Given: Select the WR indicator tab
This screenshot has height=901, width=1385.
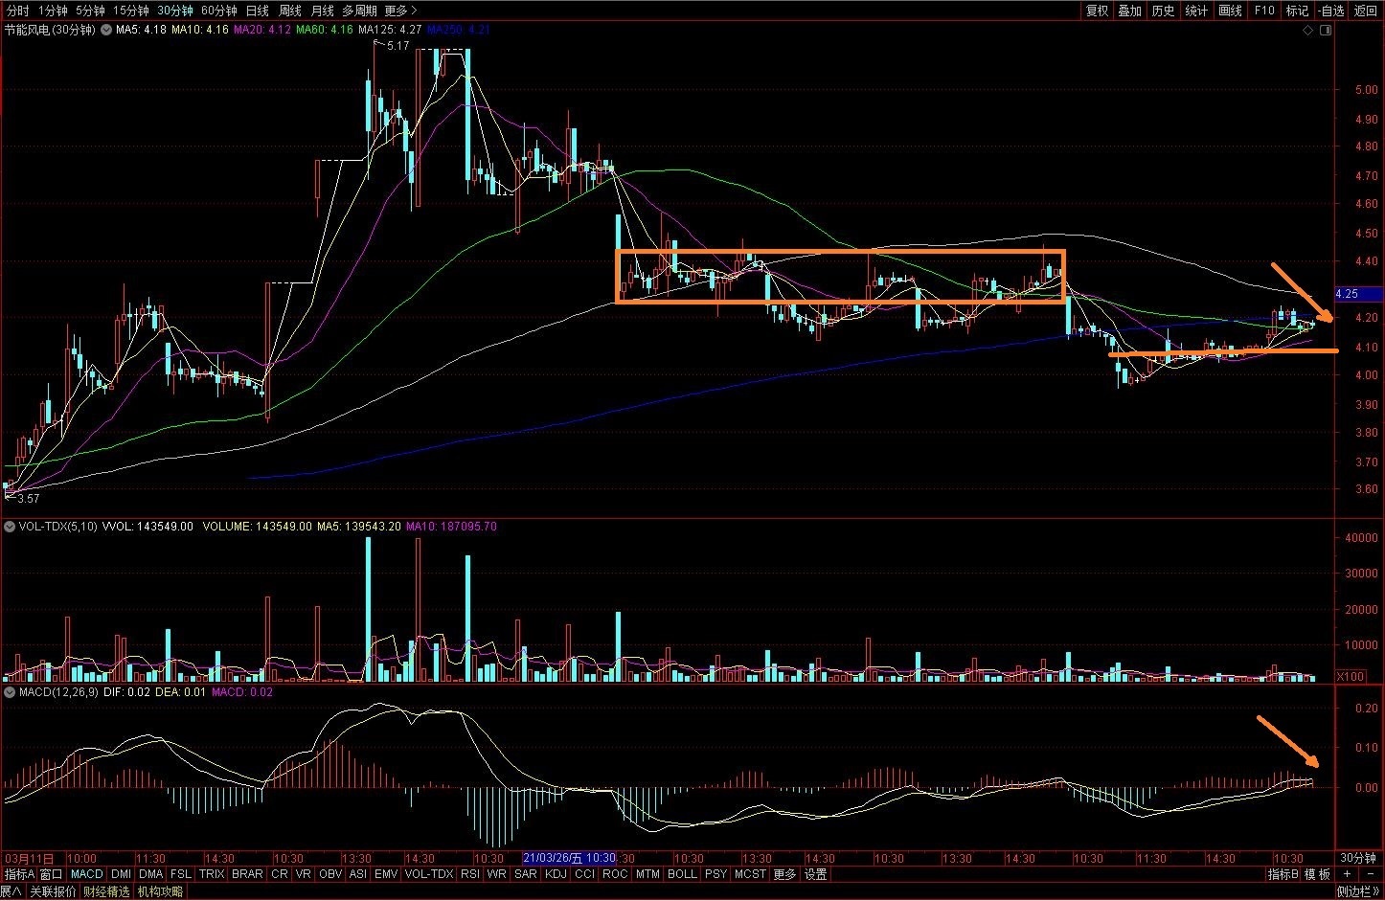Looking at the screenshot, I should pos(497,874).
